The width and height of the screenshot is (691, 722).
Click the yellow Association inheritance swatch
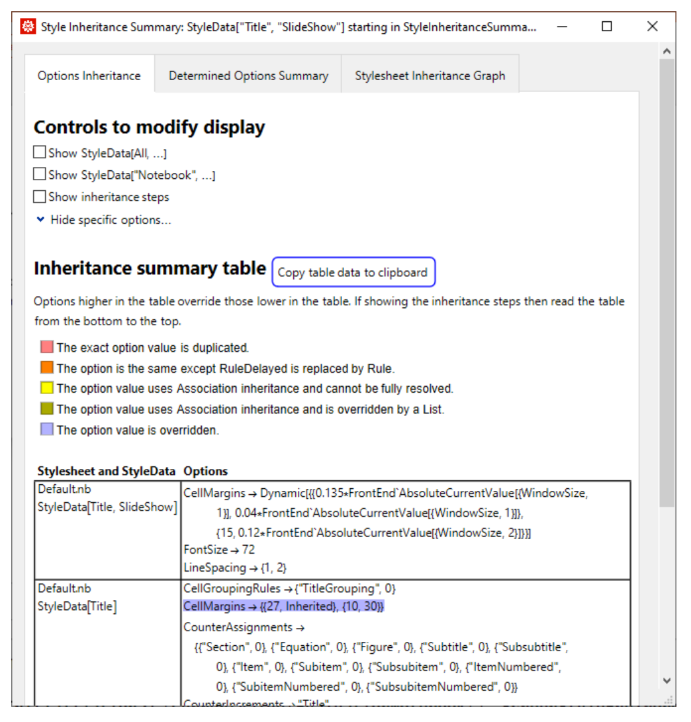click(x=46, y=389)
